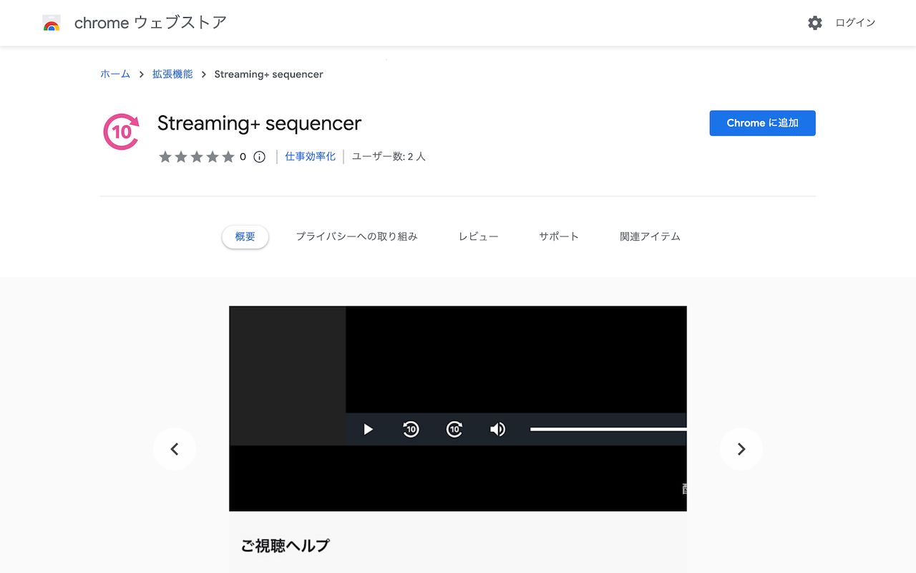Click the pink Streaming+ sequencer extension icon
The width and height of the screenshot is (916, 573).
[x=121, y=132]
